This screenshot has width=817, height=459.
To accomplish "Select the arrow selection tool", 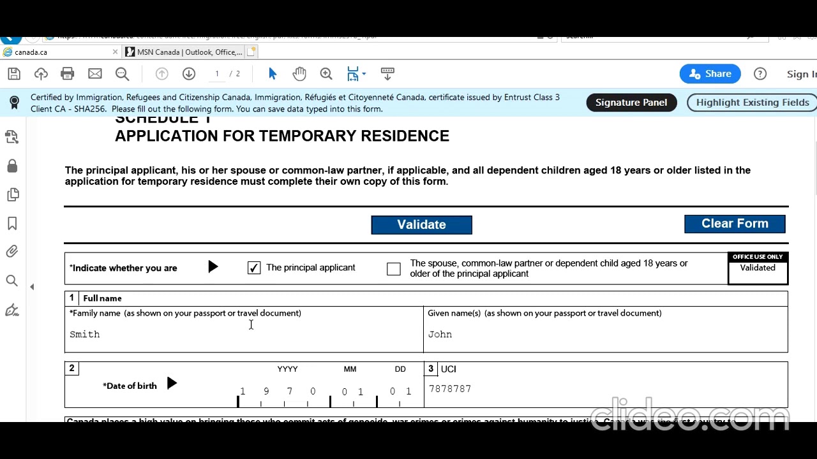I will tap(273, 74).
